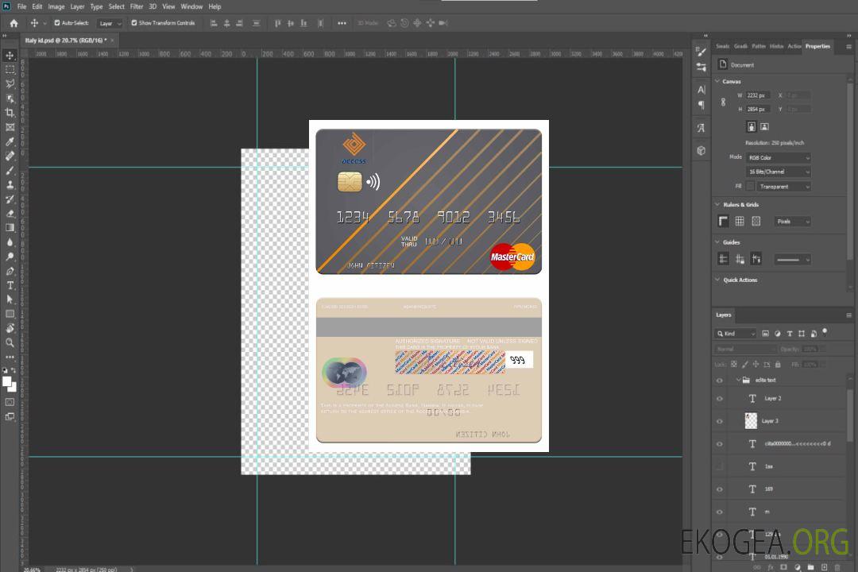The width and height of the screenshot is (858, 572).
Task: Open the Auto-Select Layer dropdown
Action: click(x=110, y=24)
